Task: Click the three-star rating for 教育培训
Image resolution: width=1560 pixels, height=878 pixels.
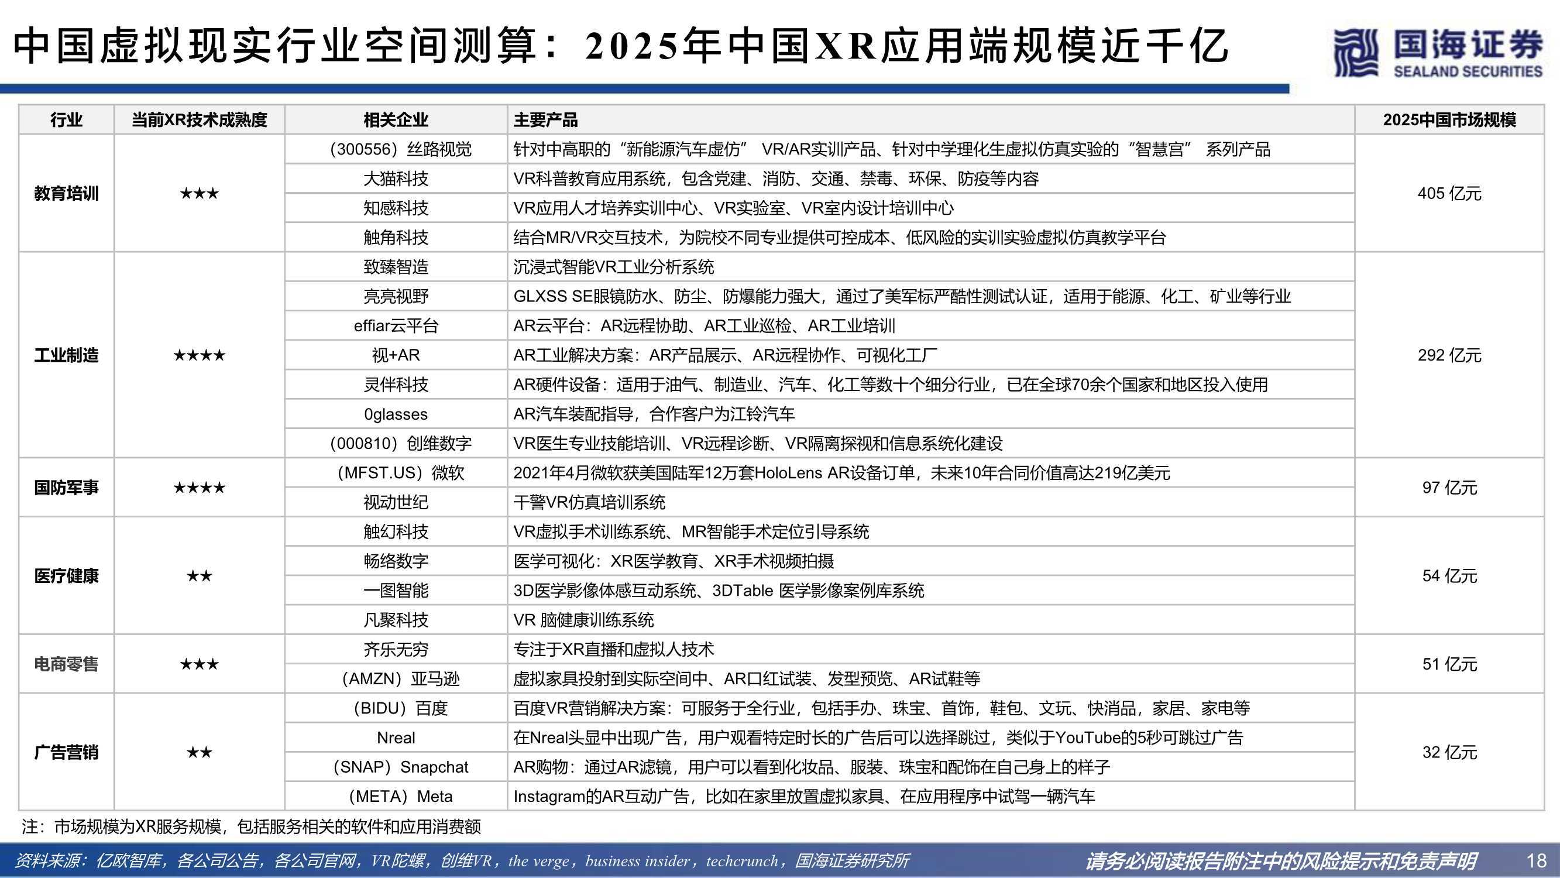Action: click(x=199, y=193)
